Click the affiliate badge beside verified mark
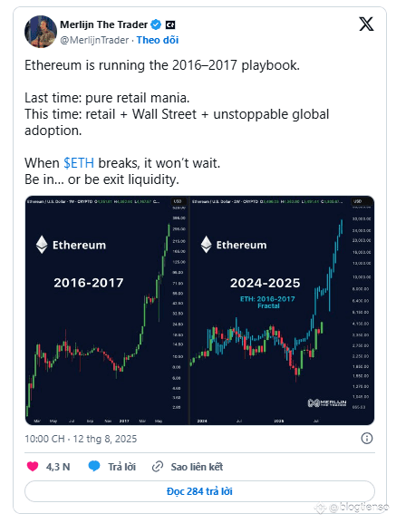The height and width of the screenshot is (523, 396). pyautogui.click(x=170, y=25)
